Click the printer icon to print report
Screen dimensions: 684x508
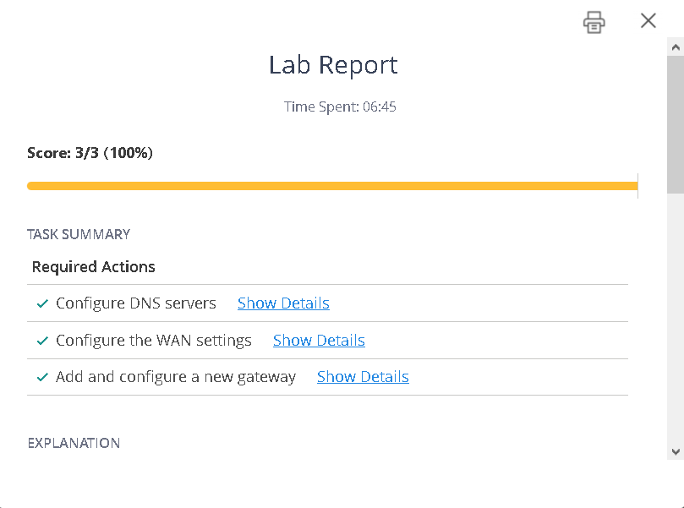pos(594,22)
